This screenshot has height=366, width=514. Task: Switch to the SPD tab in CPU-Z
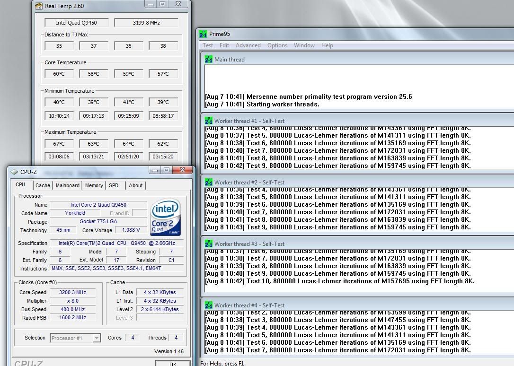pos(114,185)
